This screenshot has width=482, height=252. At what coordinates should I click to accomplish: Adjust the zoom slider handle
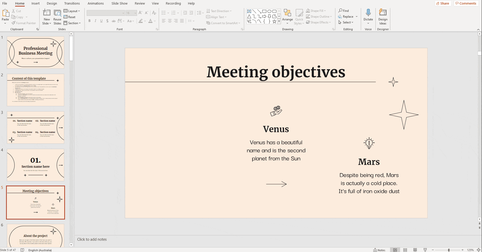[449, 250]
